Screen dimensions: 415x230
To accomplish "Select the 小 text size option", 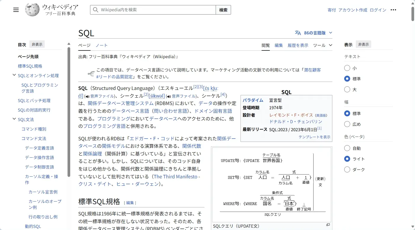I will 347,68.
